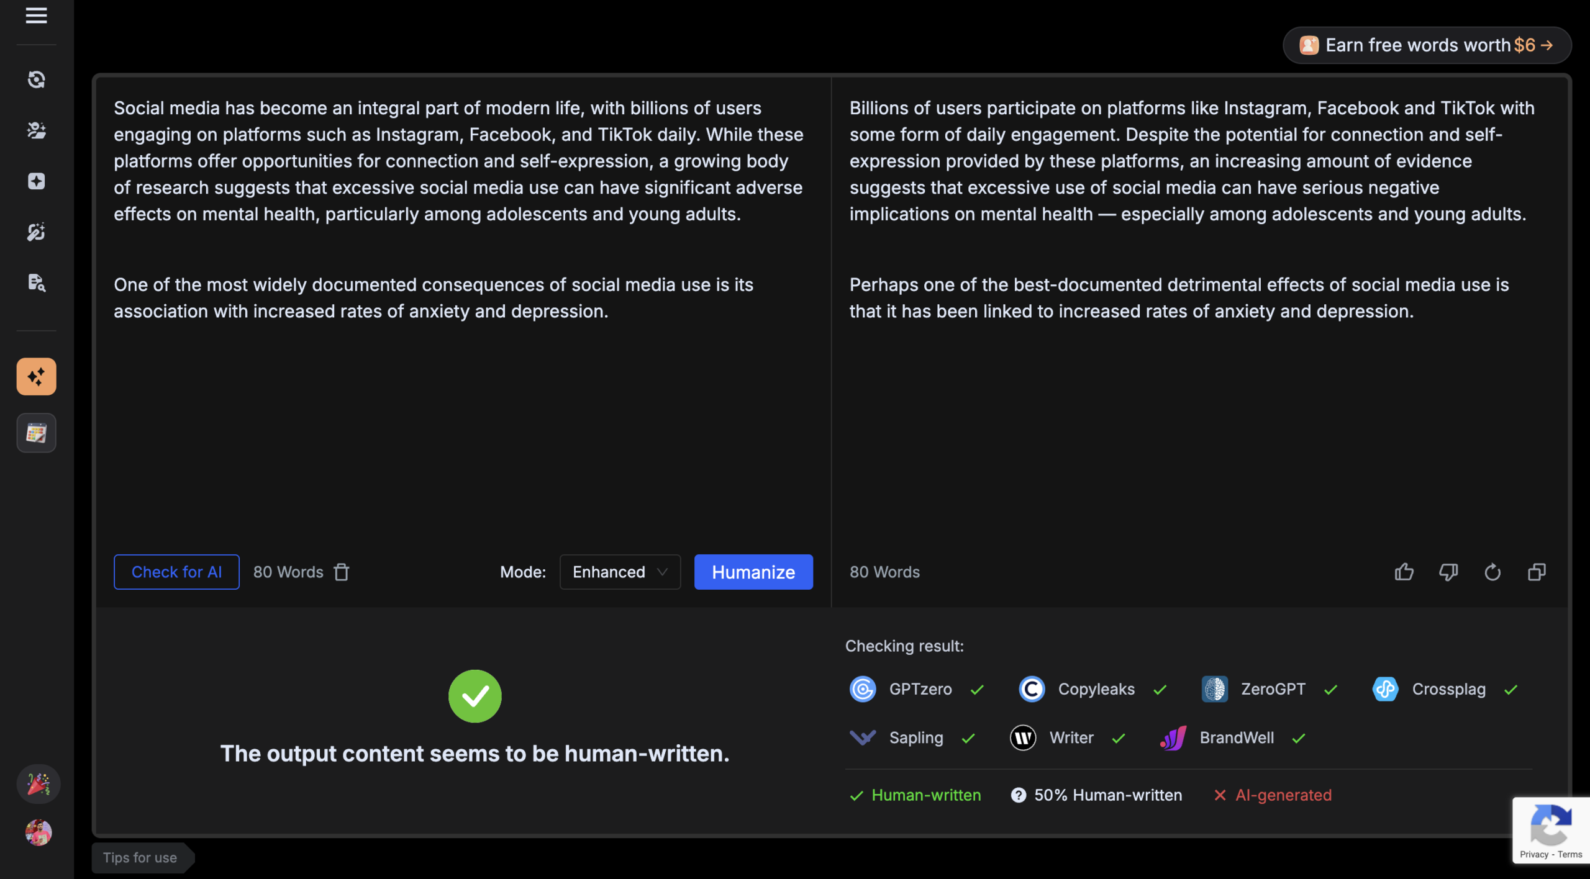
Task: Click the input 80 Words count
Action: 288,572
